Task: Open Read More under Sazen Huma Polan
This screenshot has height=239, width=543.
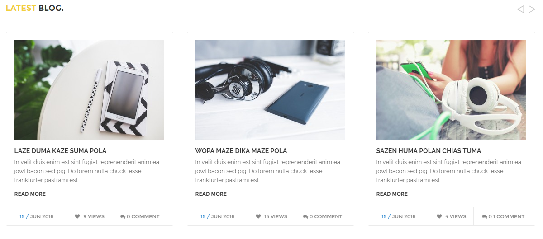Action: pyautogui.click(x=392, y=194)
